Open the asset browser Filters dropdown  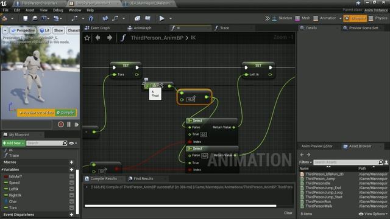click(x=305, y=162)
